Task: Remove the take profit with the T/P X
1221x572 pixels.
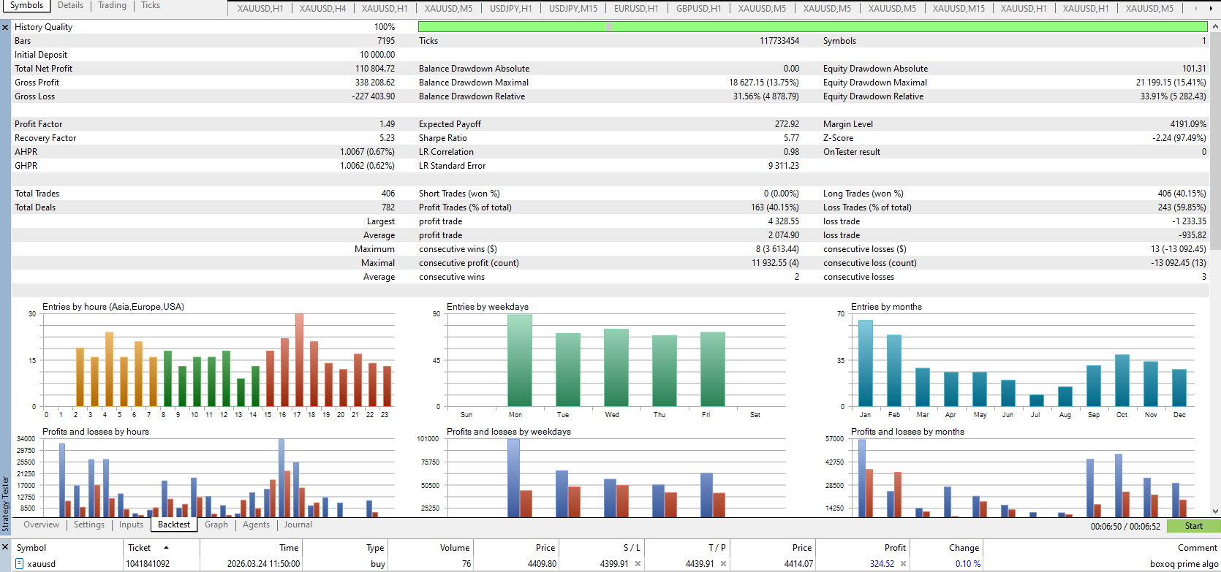Action: [x=723, y=564]
